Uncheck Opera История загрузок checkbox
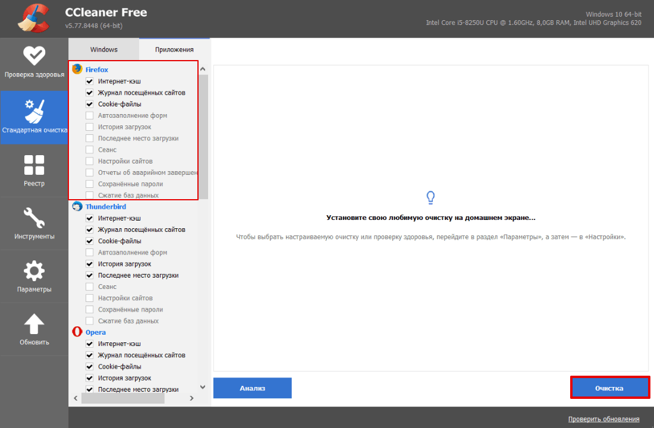 coord(89,377)
